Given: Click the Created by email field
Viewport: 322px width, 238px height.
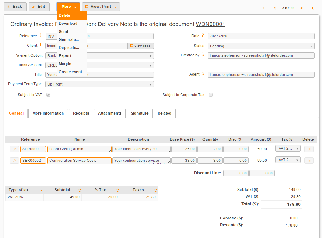Looking at the screenshot, I should click(261, 55).
